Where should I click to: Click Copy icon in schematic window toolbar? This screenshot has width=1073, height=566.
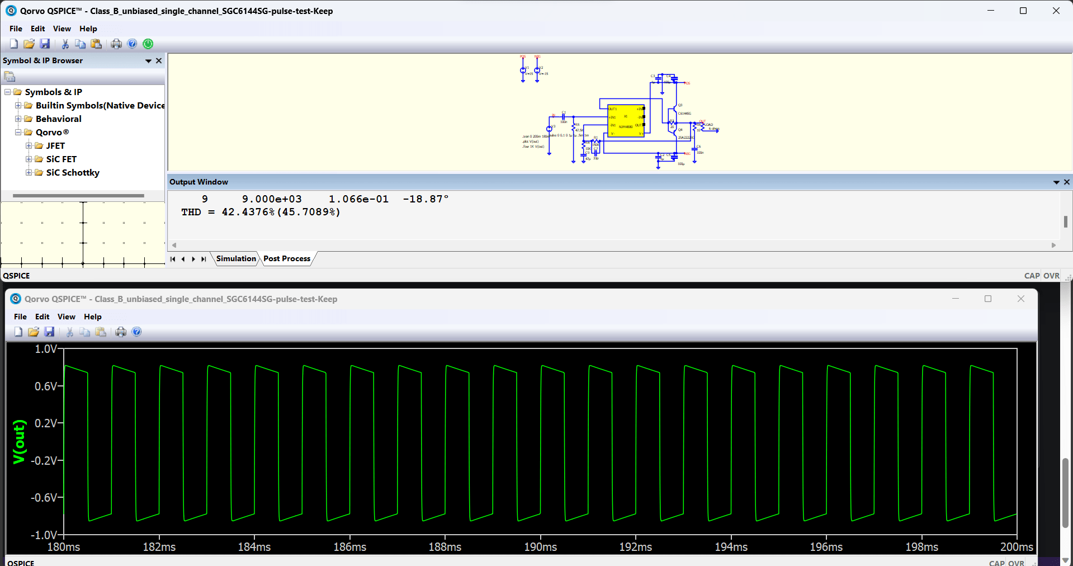[x=81, y=44]
